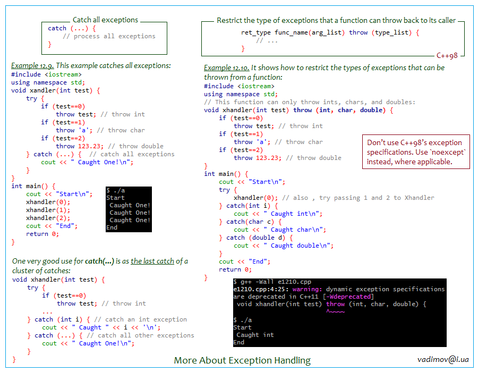Screen dimensions: 478x372
Task: Click the '// catch all exceptions' comment
Action: [x=132, y=154]
